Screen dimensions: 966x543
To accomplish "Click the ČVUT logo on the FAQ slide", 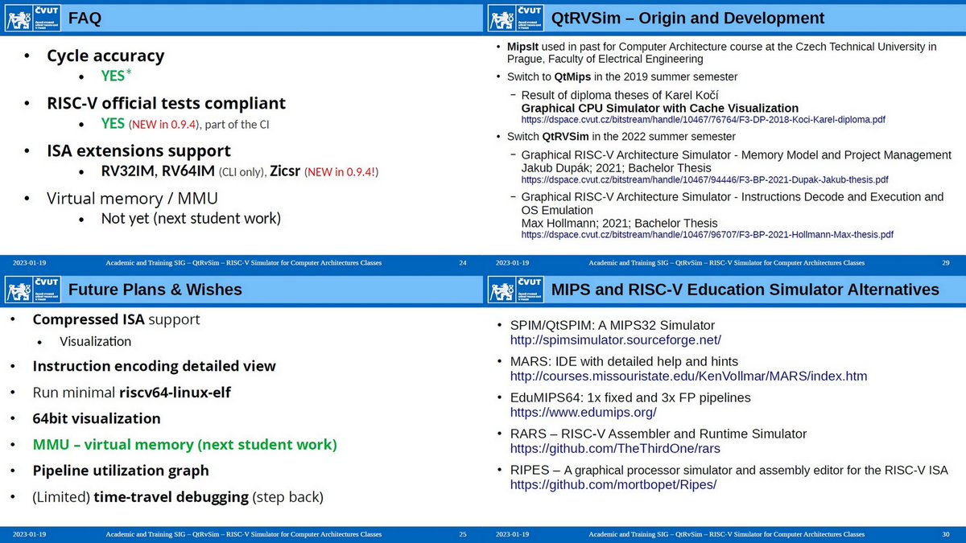I will [x=31, y=18].
